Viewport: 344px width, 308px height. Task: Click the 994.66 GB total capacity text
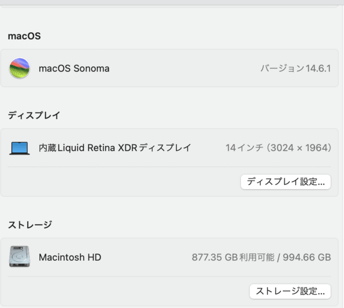tap(307, 257)
